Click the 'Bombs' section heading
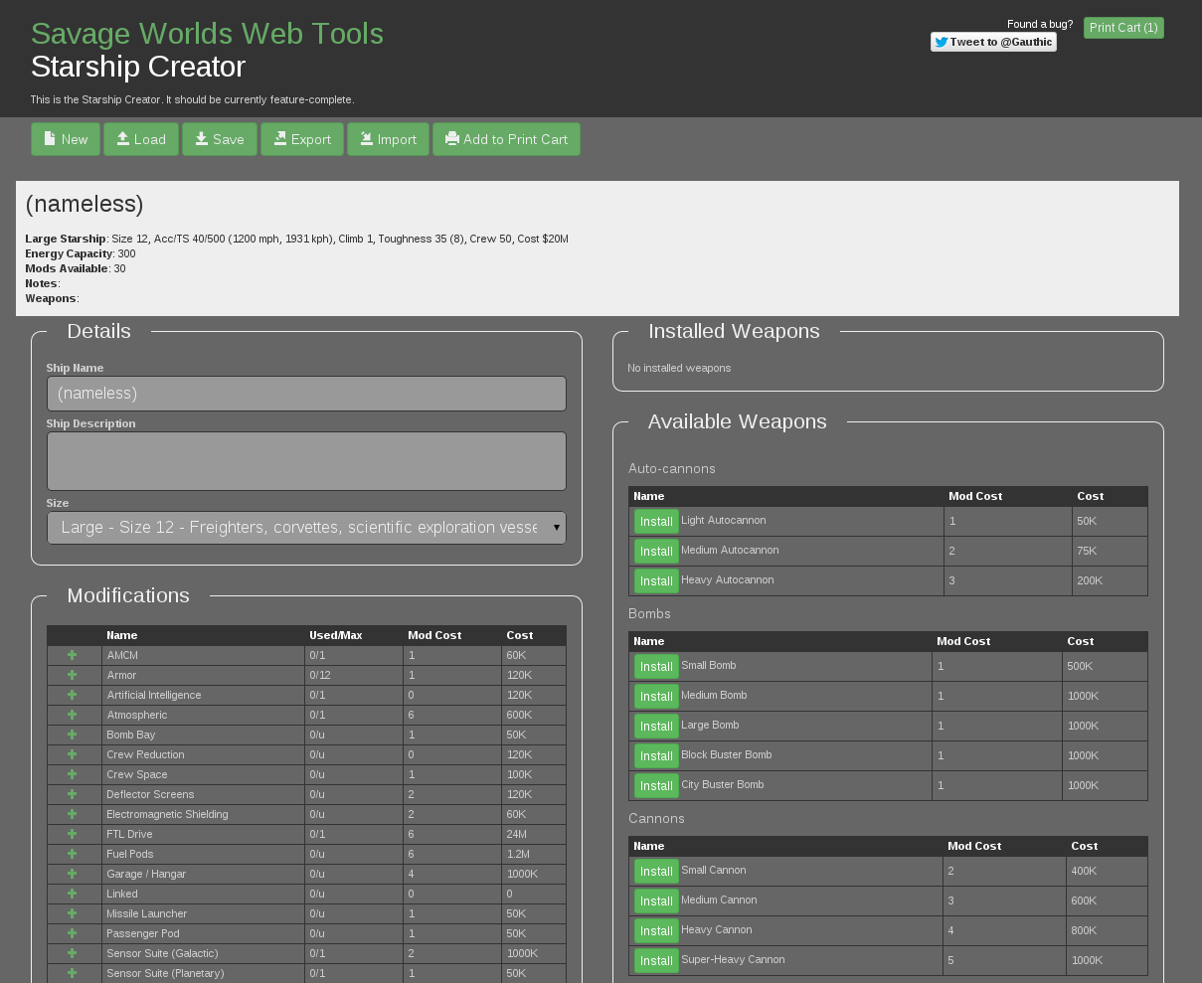This screenshot has width=1202, height=983. (649, 613)
